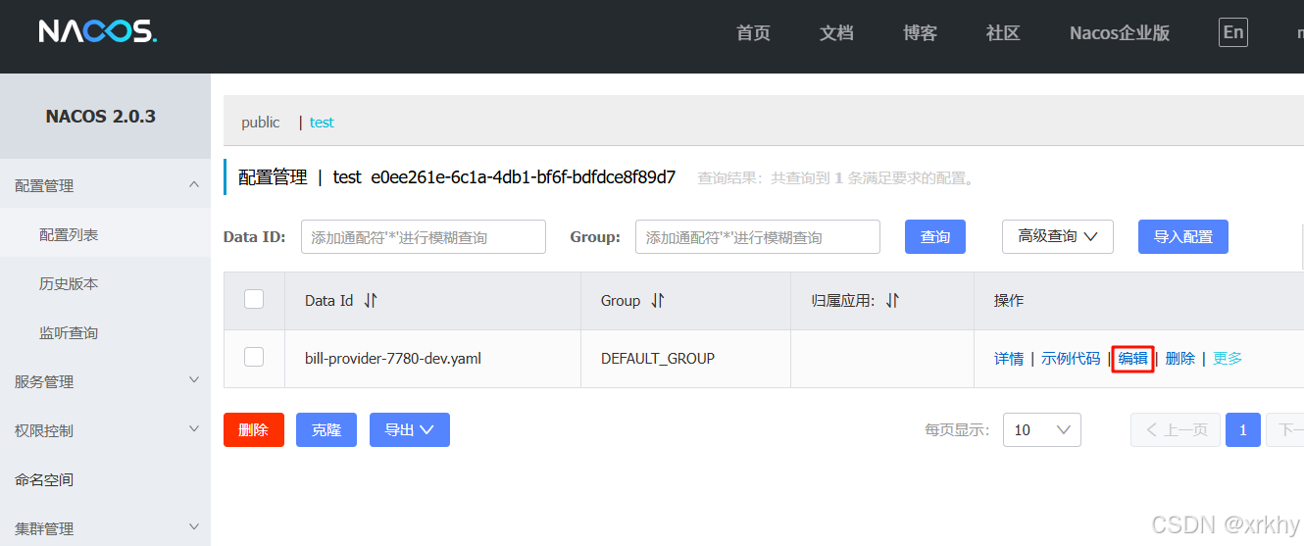Click the red 删除 button
This screenshot has width=1304, height=546.
point(254,429)
